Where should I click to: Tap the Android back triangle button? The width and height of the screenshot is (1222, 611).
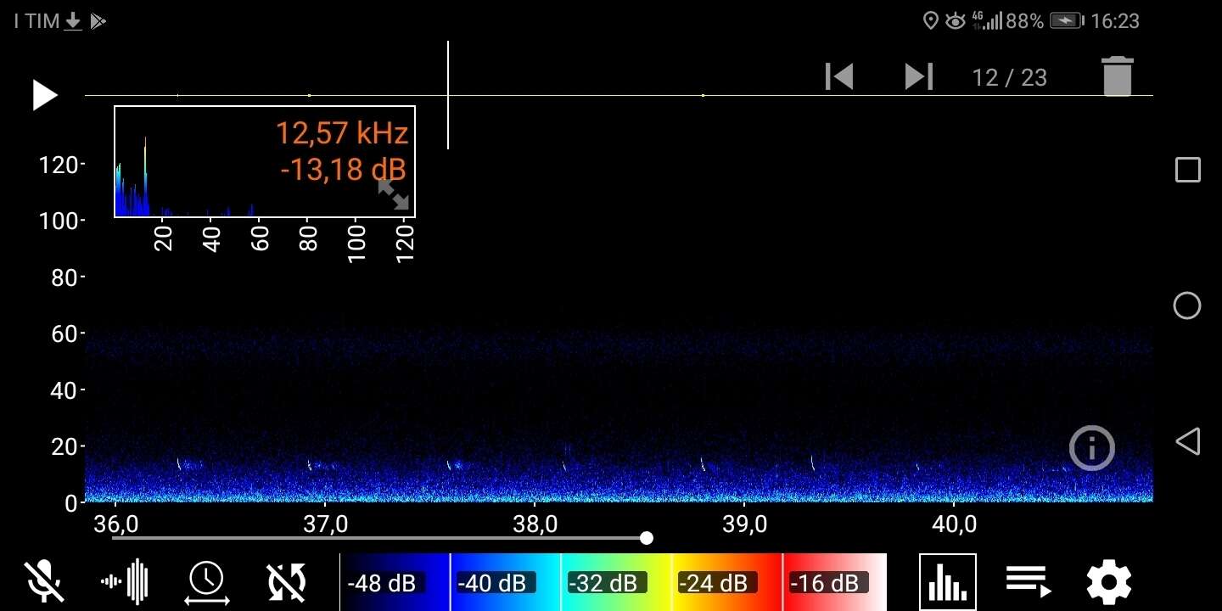[1187, 441]
